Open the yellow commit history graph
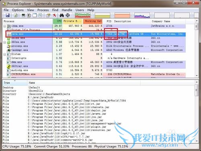The image size is (201, 151). (x=103, y=15)
